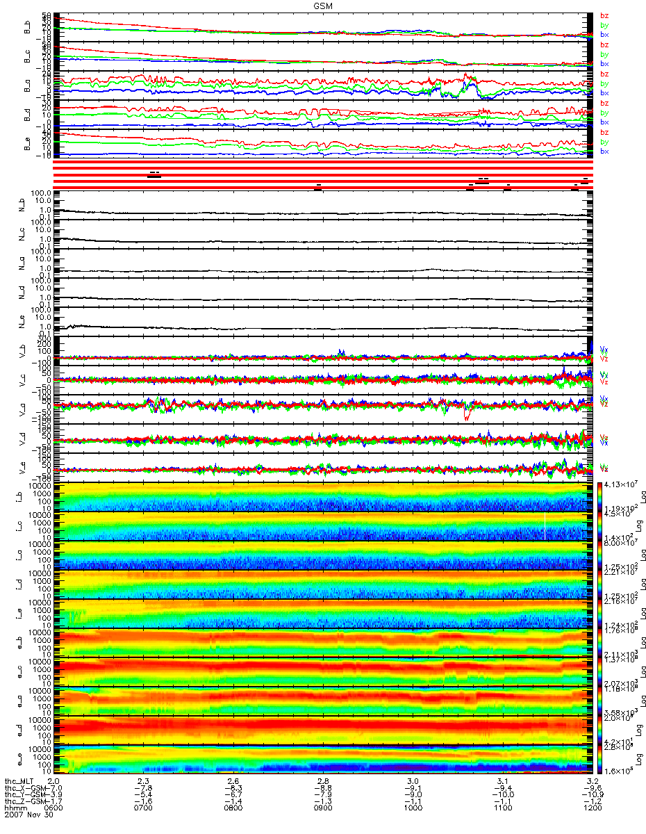The width and height of the screenshot is (646, 834).
Task: Click the 4.13x10^7 color scale maximum
Action: [x=621, y=484]
